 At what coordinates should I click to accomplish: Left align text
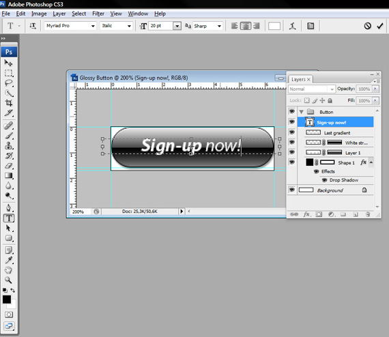point(235,26)
